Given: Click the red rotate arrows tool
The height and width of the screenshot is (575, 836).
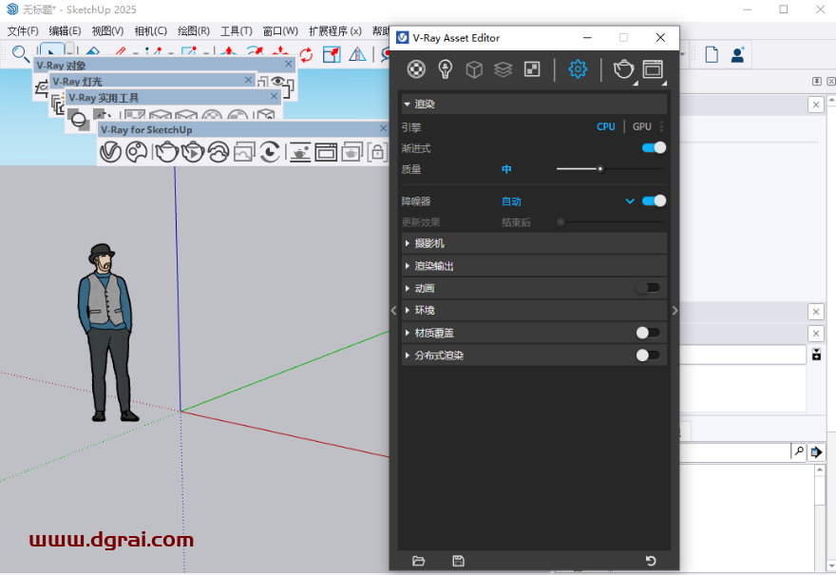Looking at the screenshot, I should (306, 54).
